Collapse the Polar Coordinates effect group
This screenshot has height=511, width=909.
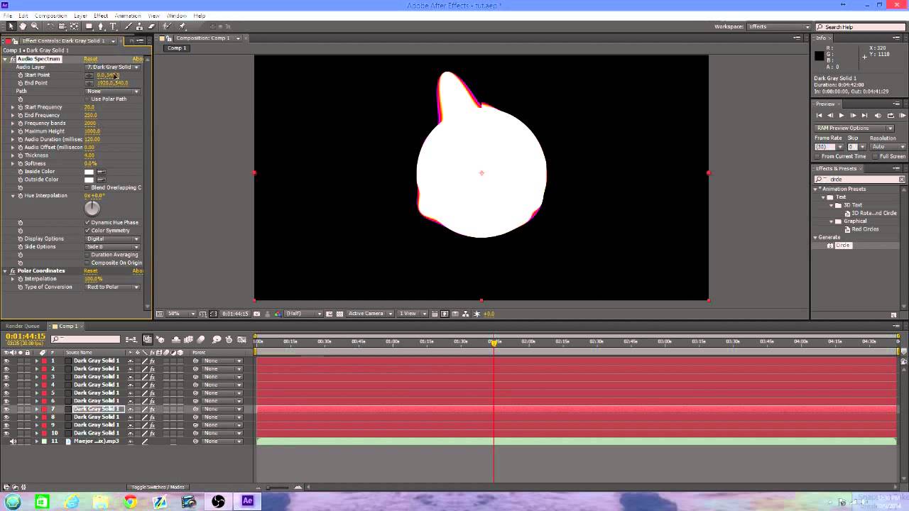coord(4,270)
